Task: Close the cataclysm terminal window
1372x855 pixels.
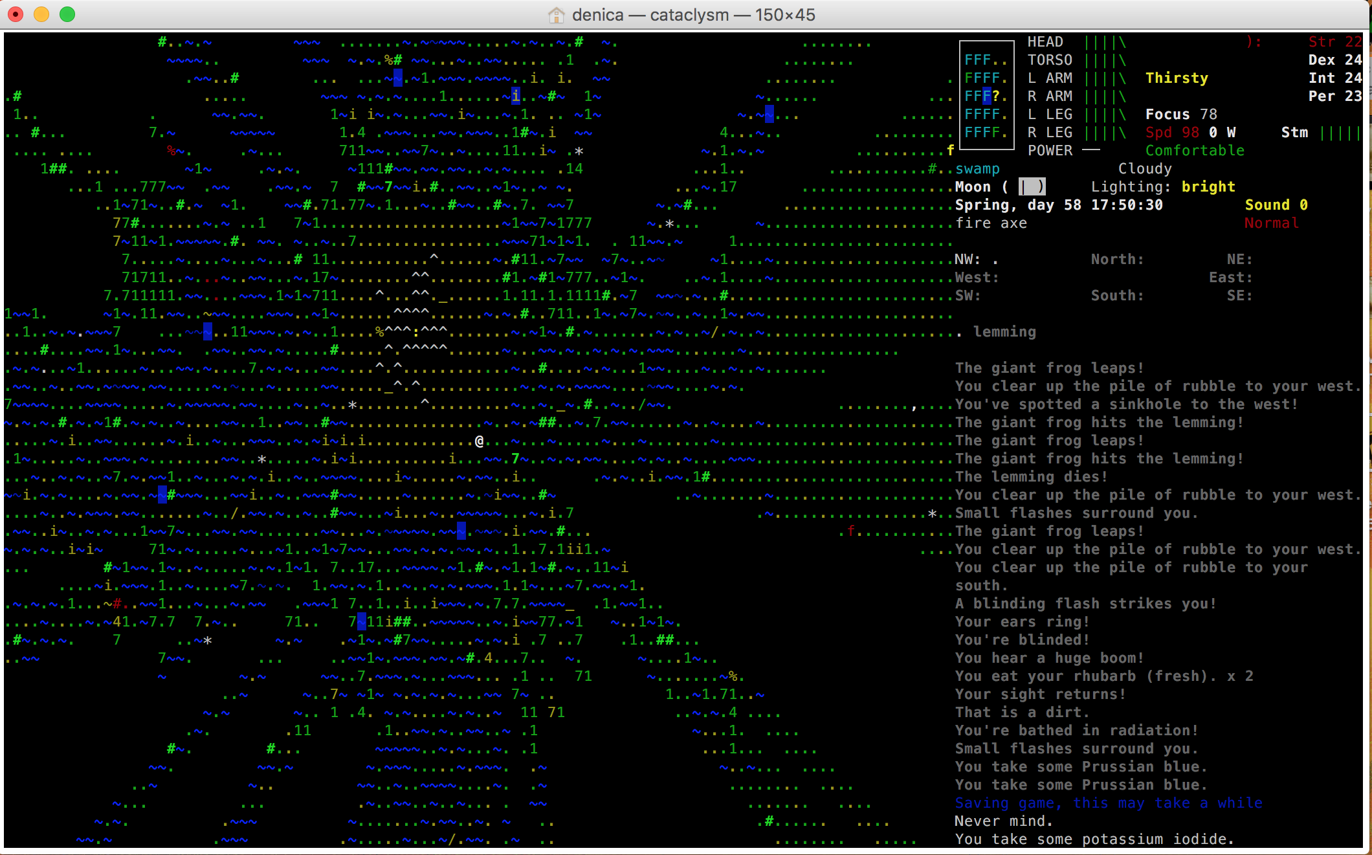Action: point(16,14)
